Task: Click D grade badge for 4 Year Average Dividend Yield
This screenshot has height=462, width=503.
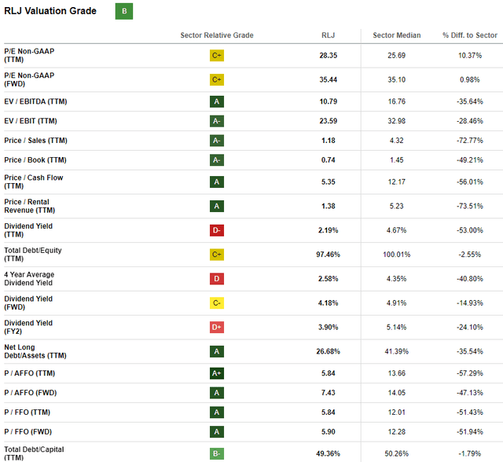Action: [x=217, y=279]
